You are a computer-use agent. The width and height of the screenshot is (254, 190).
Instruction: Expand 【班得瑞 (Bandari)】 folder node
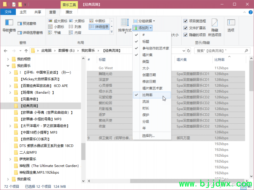coord(10,93)
